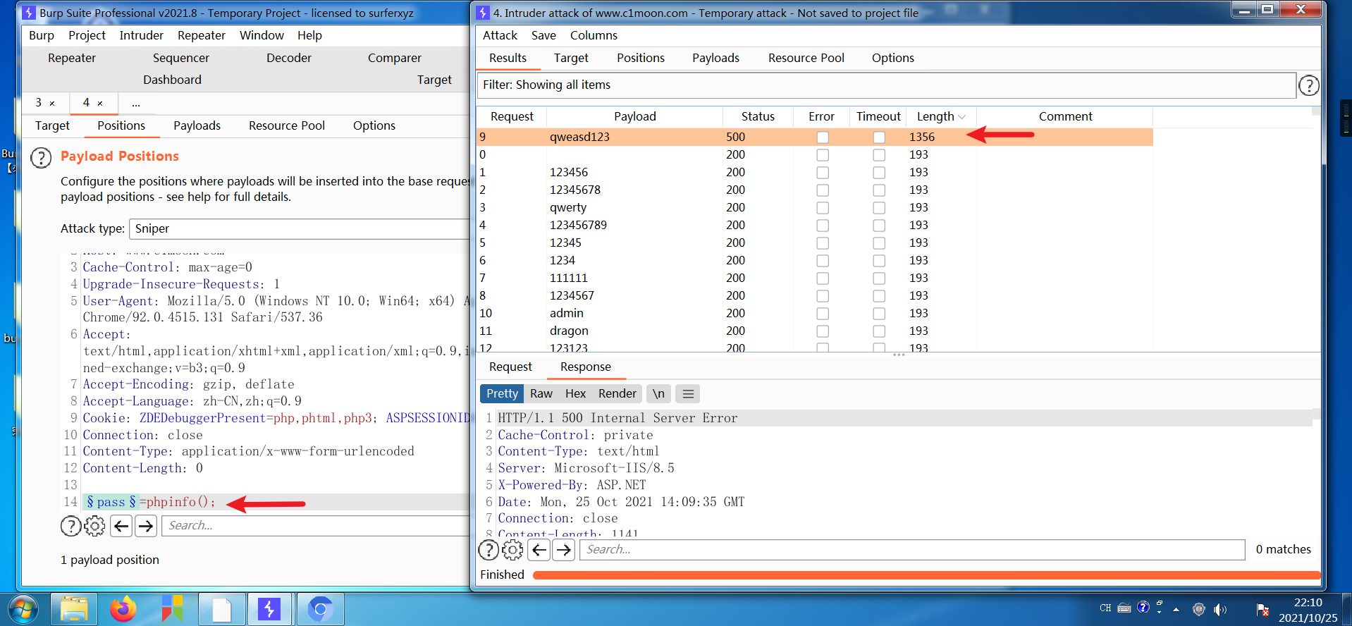Sort results by Payload column
This screenshot has height=626, width=1352.
(634, 117)
